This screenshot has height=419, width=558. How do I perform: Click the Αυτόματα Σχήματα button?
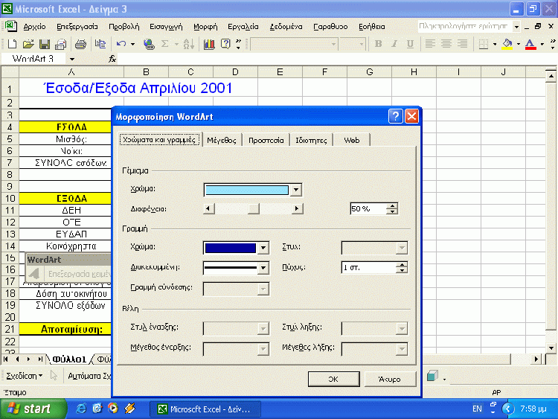click(x=89, y=376)
